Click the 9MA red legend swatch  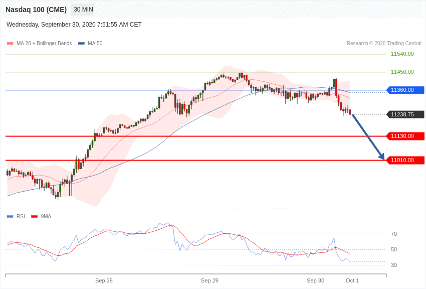pos(35,216)
